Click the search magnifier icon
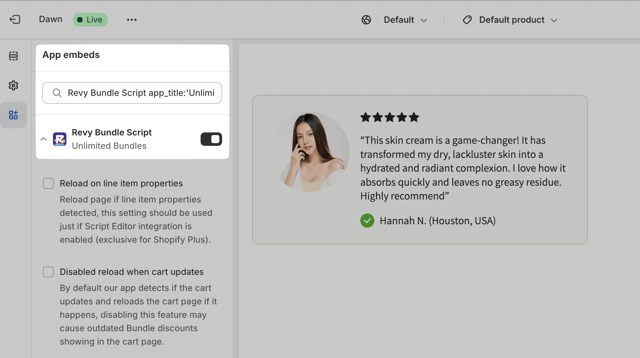This screenshot has width=640, height=358. coord(57,93)
